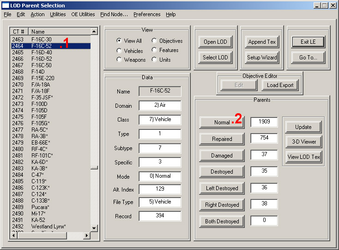Click the Setup Wizard button
This screenshot has width=339, height=250.
[x=262, y=58]
